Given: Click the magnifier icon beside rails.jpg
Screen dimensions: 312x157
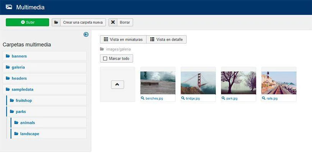Looking at the screenshot, I should (x=264, y=98).
